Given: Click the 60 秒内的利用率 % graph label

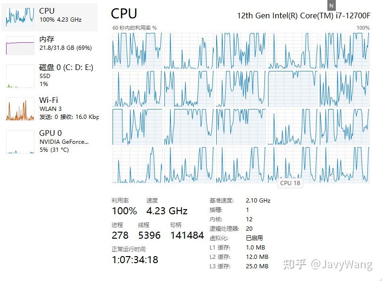Looking at the screenshot, I should (x=135, y=28).
